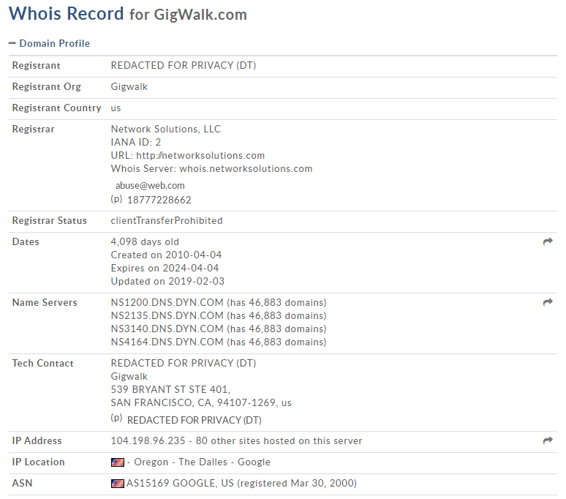Click the Name Servers row label
This screenshot has height=499, width=566.
point(45,303)
